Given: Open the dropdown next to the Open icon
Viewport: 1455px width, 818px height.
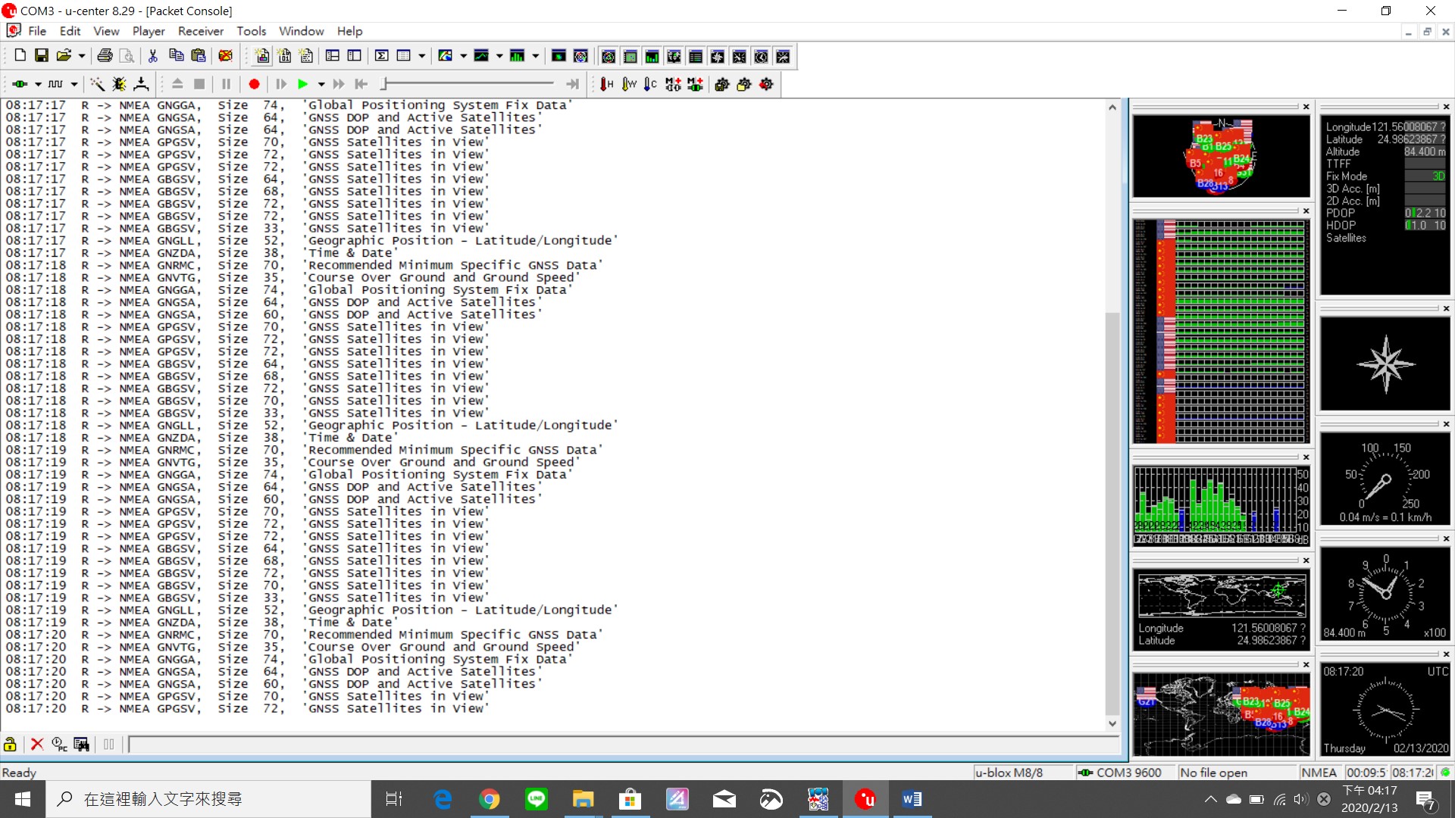Looking at the screenshot, I should click(81, 56).
